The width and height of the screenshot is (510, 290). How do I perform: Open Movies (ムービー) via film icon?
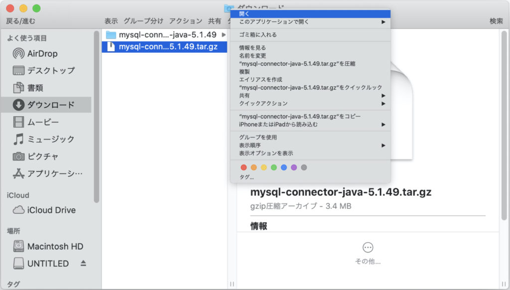(x=18, y=122)
